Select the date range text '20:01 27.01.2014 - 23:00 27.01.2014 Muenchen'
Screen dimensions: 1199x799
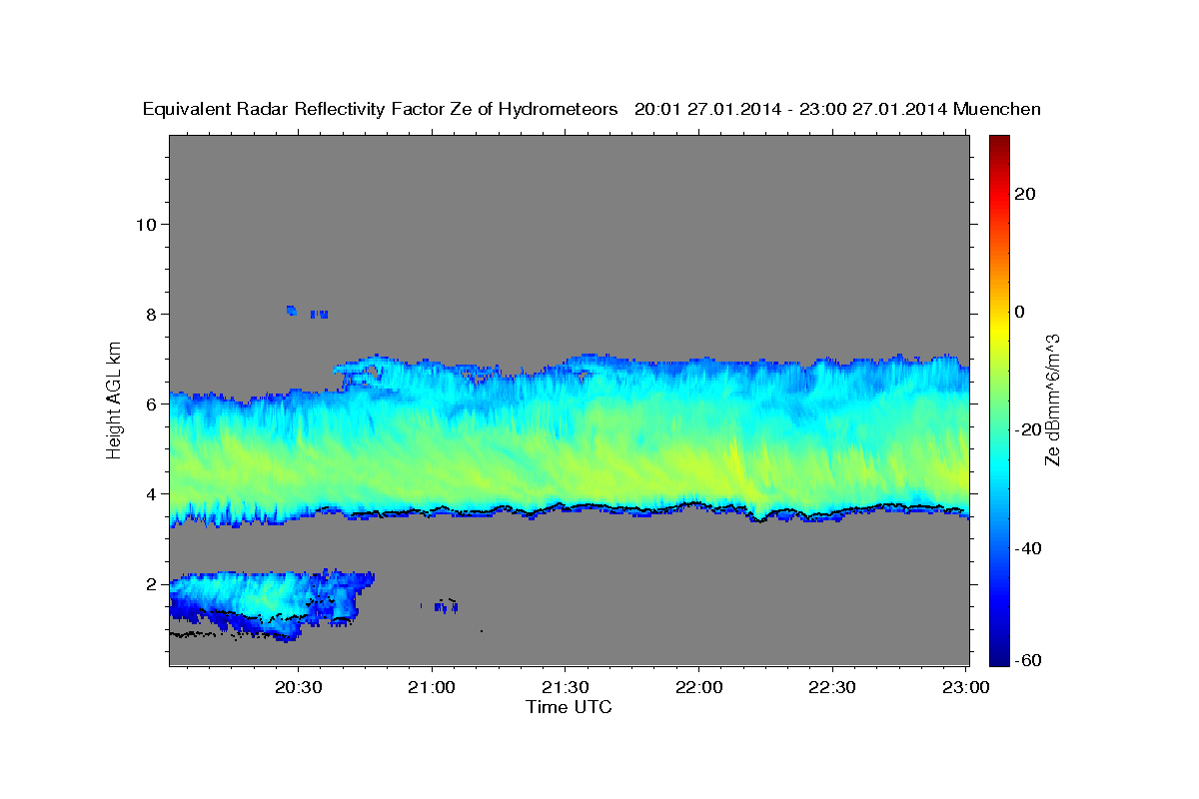[838, 109]
